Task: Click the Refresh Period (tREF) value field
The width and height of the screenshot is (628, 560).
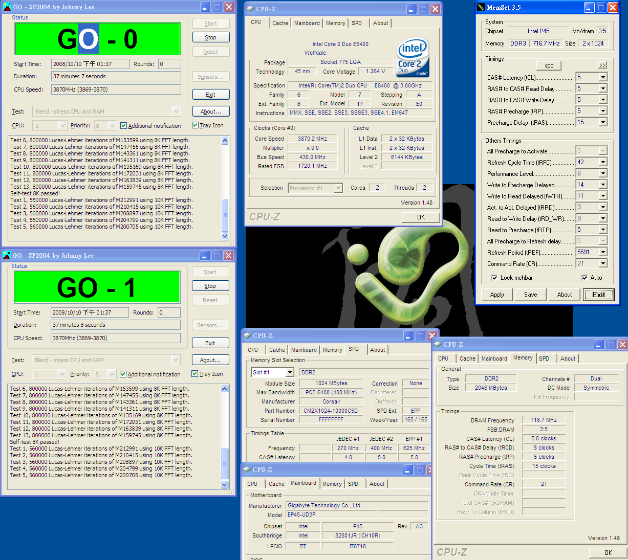Action: (x=587, y=252)
